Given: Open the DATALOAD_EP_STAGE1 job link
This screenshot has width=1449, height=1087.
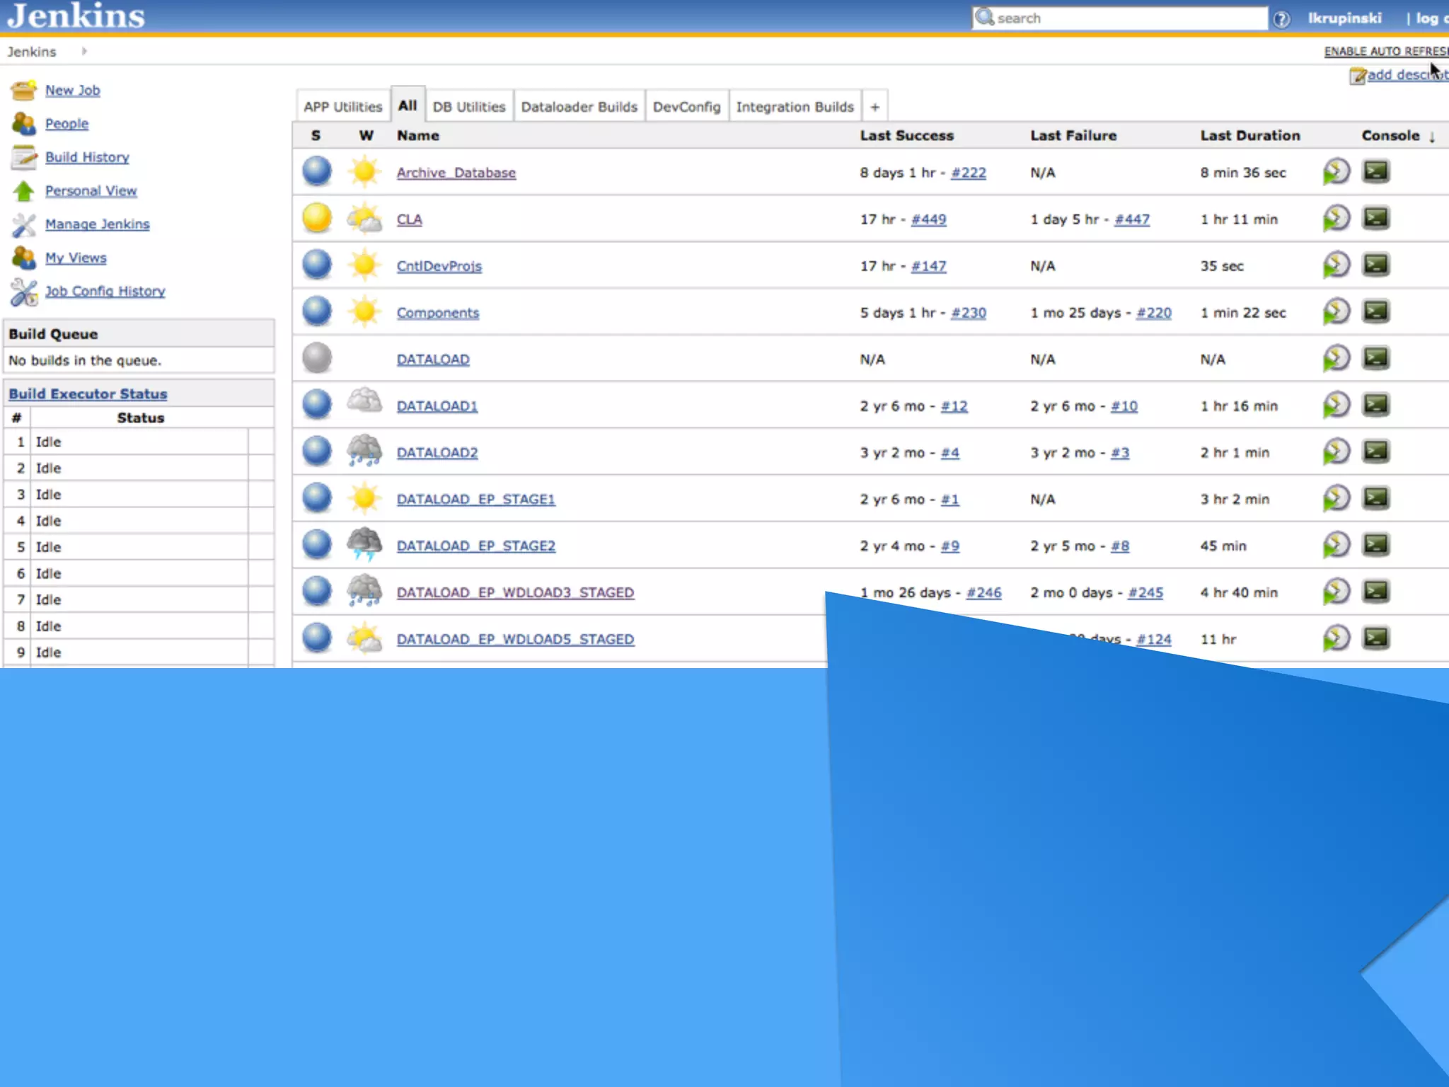Looking at the screenshot, I should pos(475,500).
